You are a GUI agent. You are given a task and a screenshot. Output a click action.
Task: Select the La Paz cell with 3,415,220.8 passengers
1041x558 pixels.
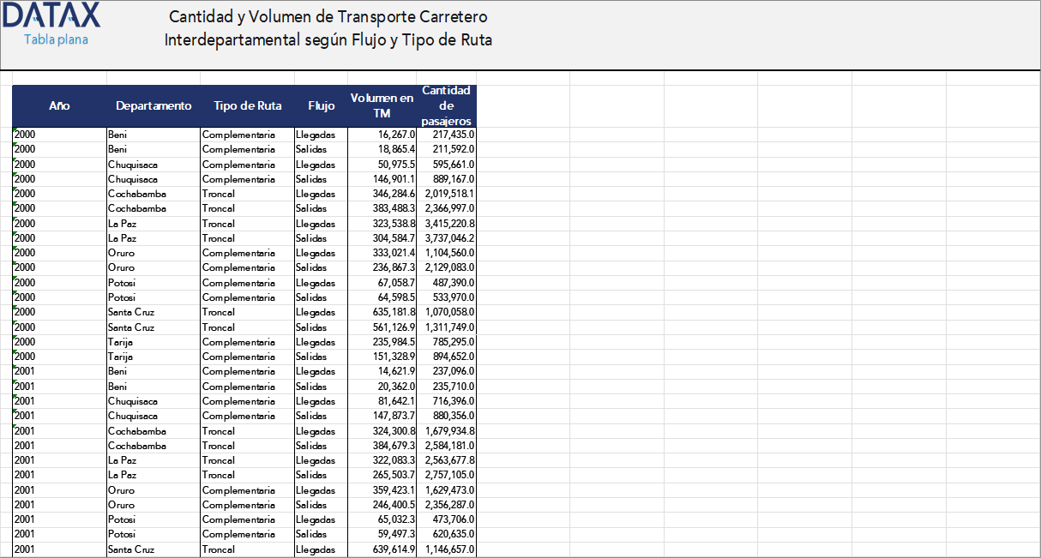(x=446, y=223)
